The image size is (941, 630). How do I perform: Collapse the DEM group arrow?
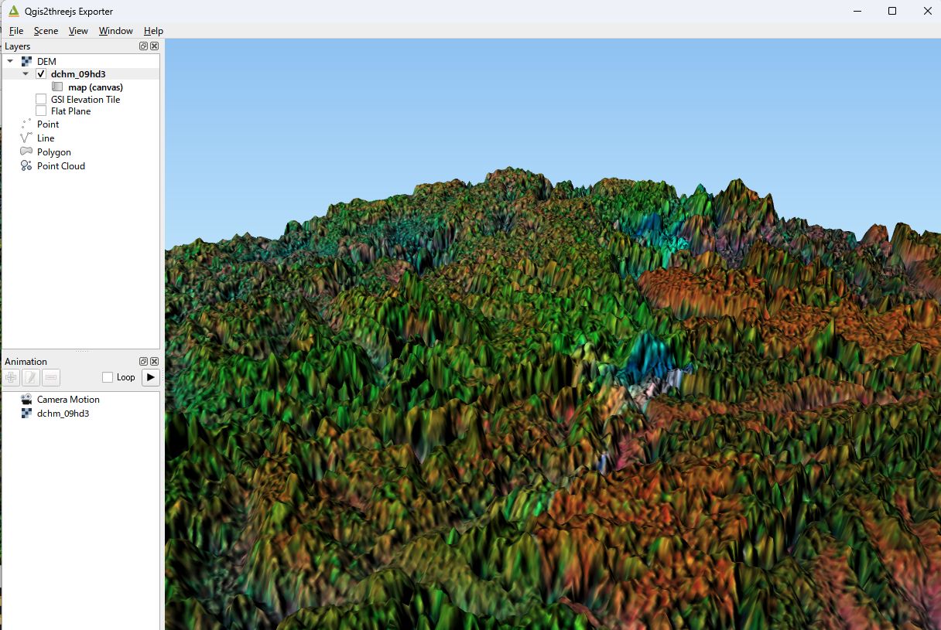pyautogui.click(x=11, y=61)
